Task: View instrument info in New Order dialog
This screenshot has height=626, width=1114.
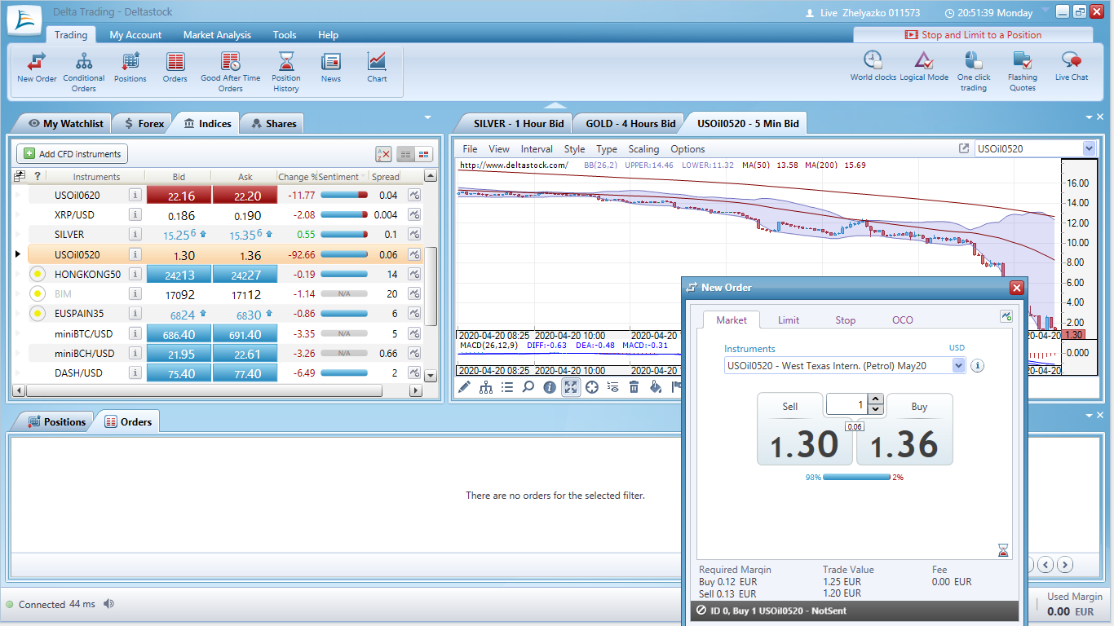Action: 977,366
